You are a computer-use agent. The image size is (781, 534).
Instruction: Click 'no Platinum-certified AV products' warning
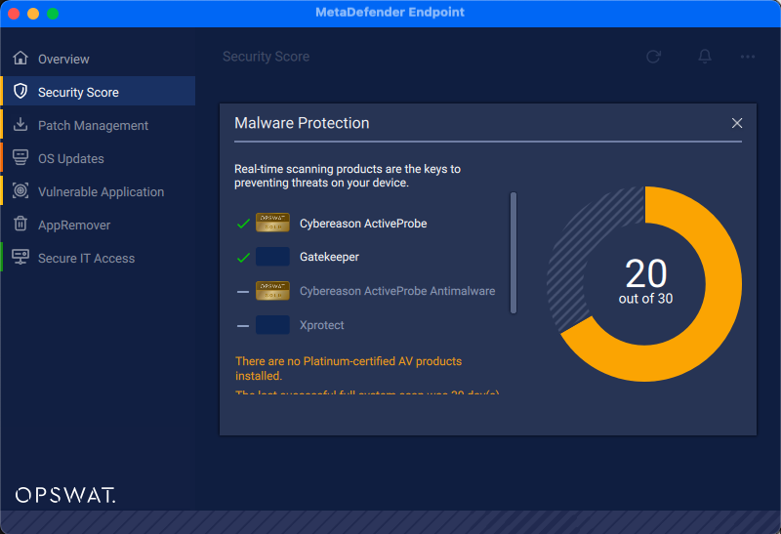(349, 368)
